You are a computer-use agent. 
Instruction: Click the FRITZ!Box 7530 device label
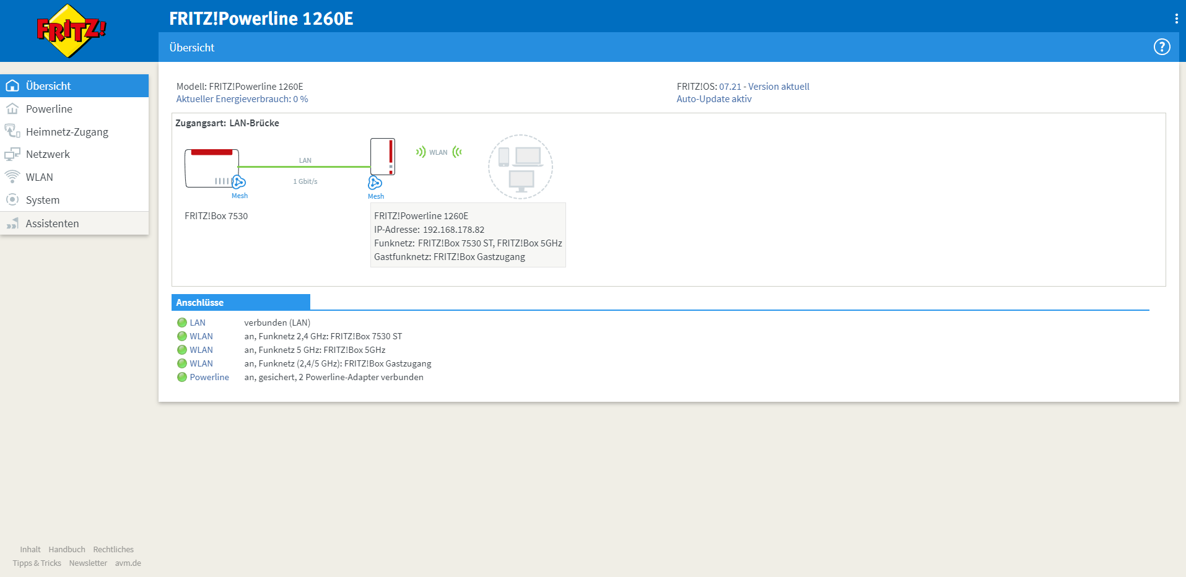216,216
